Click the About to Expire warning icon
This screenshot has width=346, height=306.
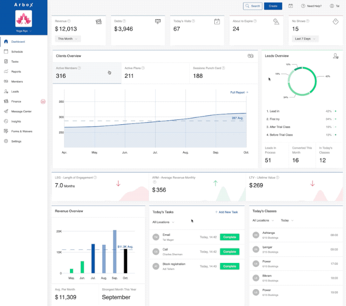click(x=276, y=22)
